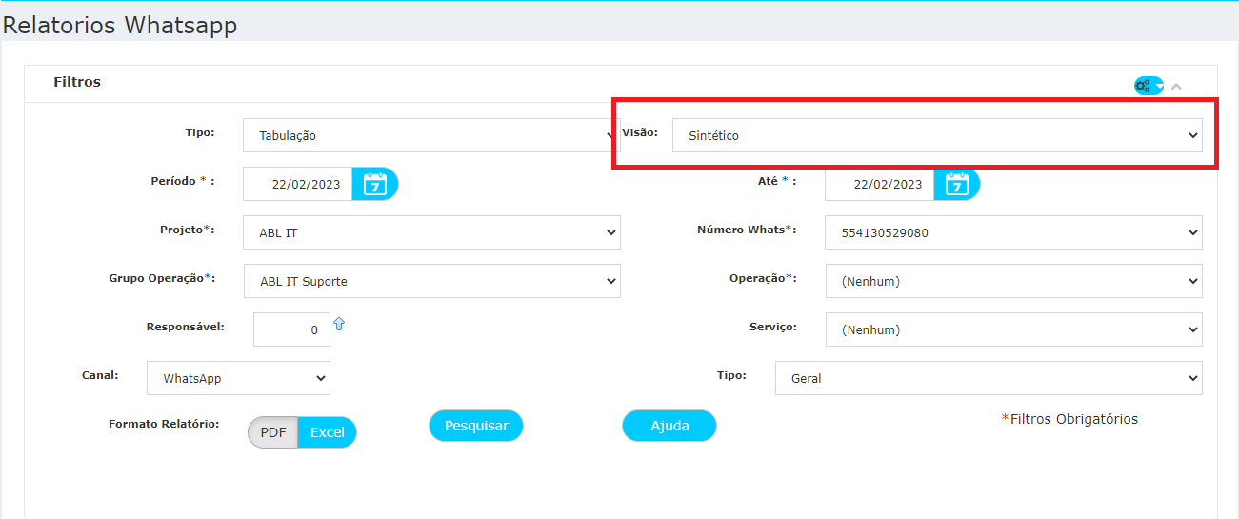Click the Pesquisar button
This screenshot has height=519, width=1239.
pos(476,426)
